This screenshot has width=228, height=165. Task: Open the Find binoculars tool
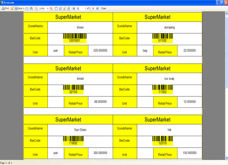pos(31,8)
